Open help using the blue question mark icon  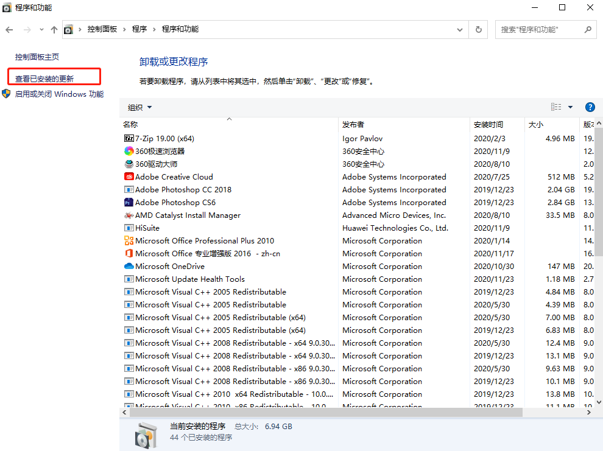pos(590,107)
